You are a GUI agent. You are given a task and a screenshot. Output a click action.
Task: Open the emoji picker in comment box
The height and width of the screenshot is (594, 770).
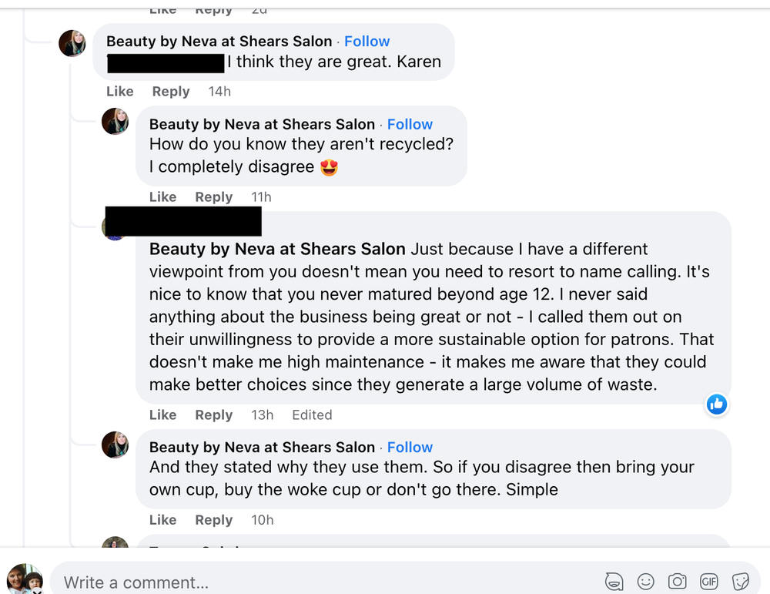coord(645,582)
